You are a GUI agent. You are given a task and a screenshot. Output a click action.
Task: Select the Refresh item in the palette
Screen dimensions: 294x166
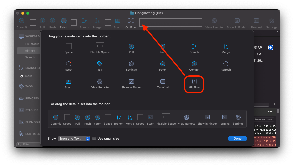coord(226,66)
